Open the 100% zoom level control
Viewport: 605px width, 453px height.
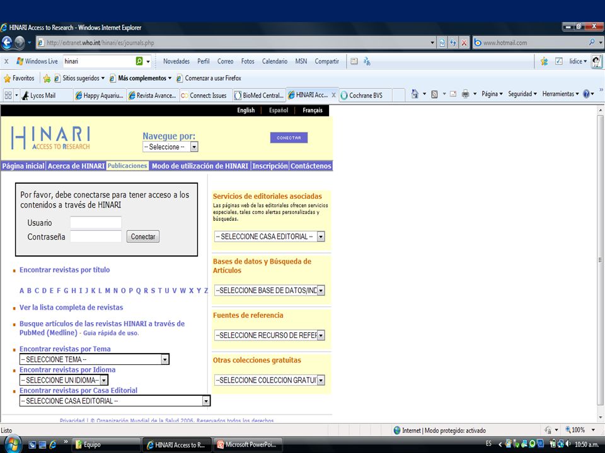580,430
